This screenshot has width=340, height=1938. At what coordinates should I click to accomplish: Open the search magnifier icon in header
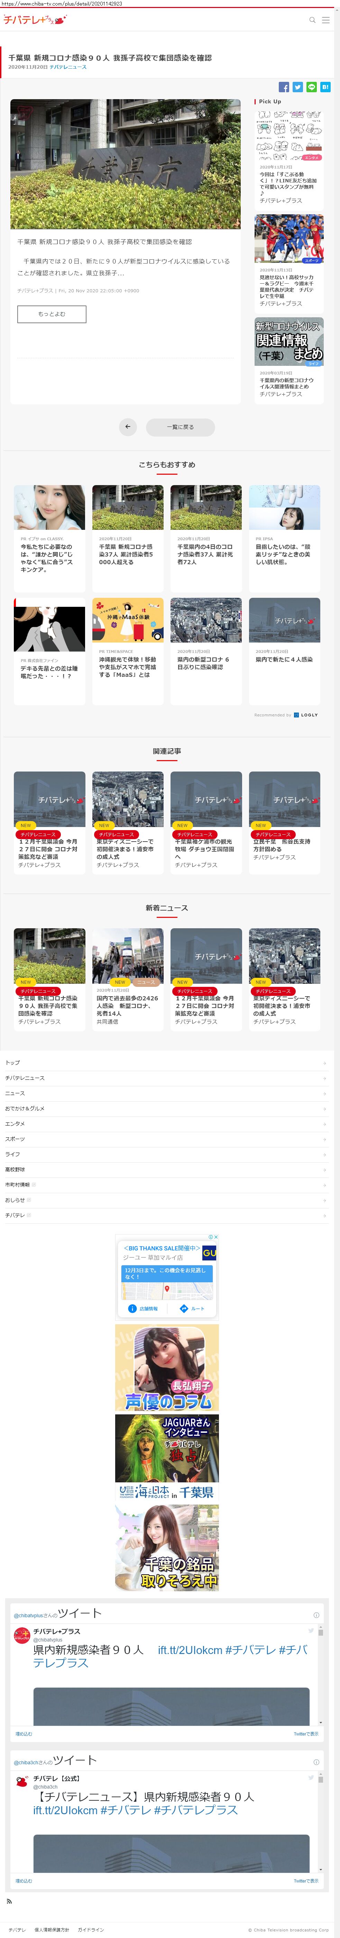312,20
